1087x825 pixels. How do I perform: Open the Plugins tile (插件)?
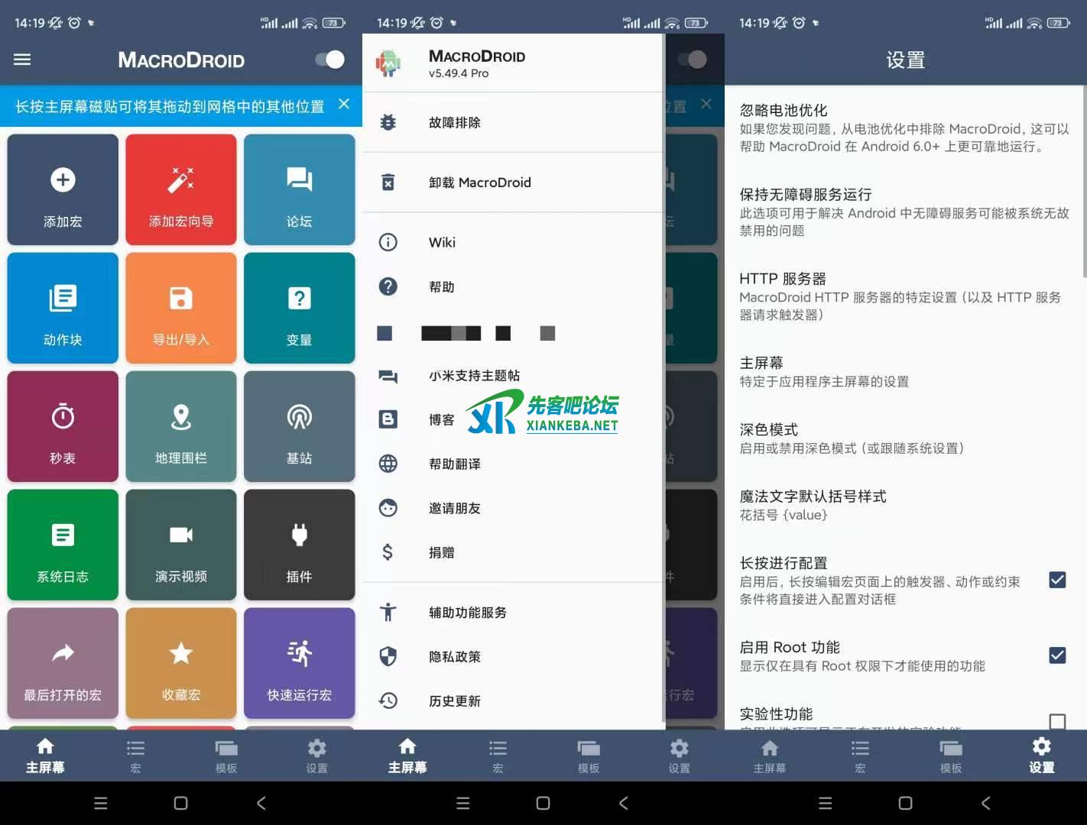point(299,545)
